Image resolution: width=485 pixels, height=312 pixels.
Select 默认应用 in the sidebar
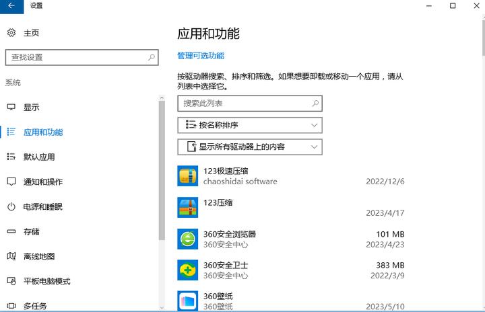[x=39, y=157]
